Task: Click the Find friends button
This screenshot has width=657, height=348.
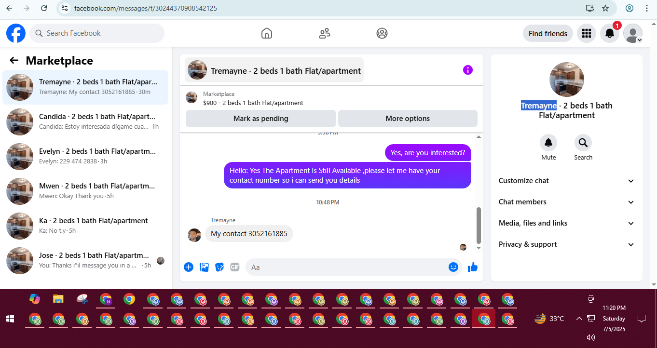Action: pyautogui.click(x=548, y=33)
